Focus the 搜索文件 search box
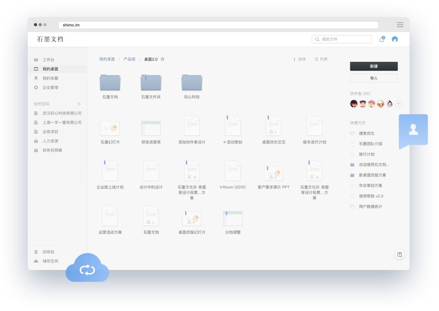 (x=341, y=39)
